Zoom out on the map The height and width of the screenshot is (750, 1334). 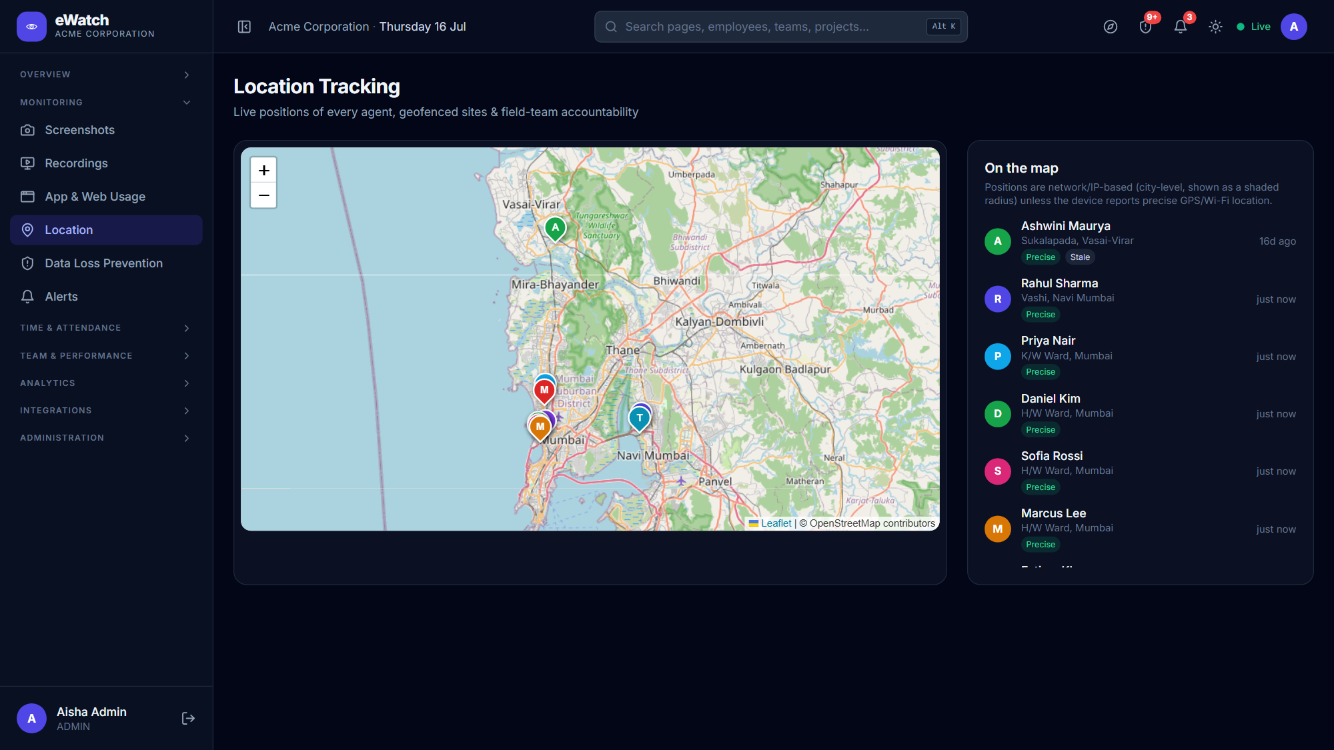click(x=263, y=195)
